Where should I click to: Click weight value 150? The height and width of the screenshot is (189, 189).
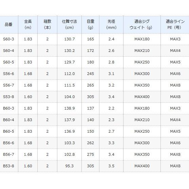tap(91, 131)
